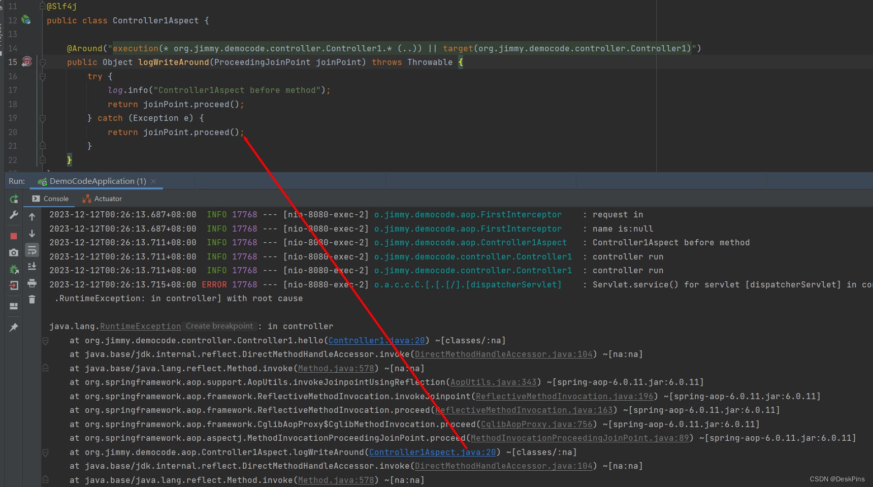Screen dimensions: 873x487
Task: Collapse the method at line 15 fold marker
Action: point(43,62)
